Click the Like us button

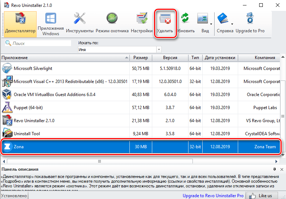click(x=262, y=196)
